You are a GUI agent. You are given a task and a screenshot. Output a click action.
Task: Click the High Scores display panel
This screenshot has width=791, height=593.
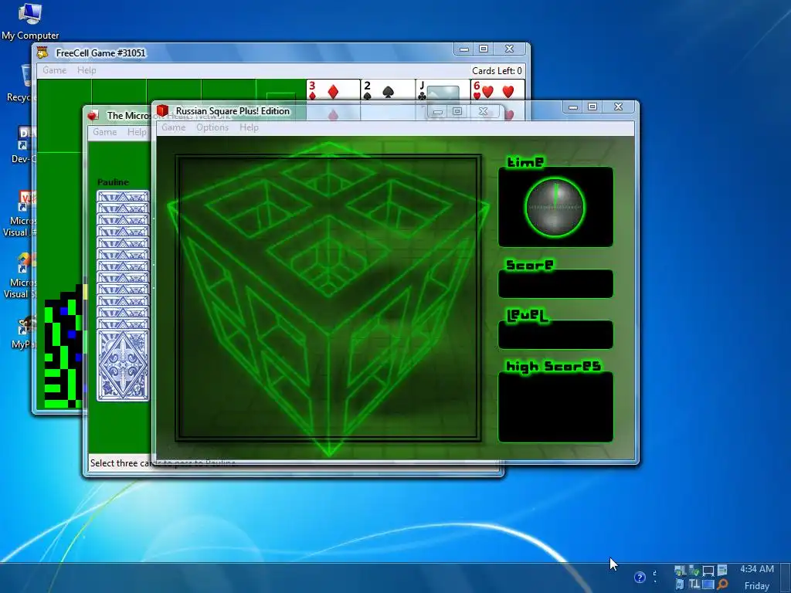coord(555,407)
